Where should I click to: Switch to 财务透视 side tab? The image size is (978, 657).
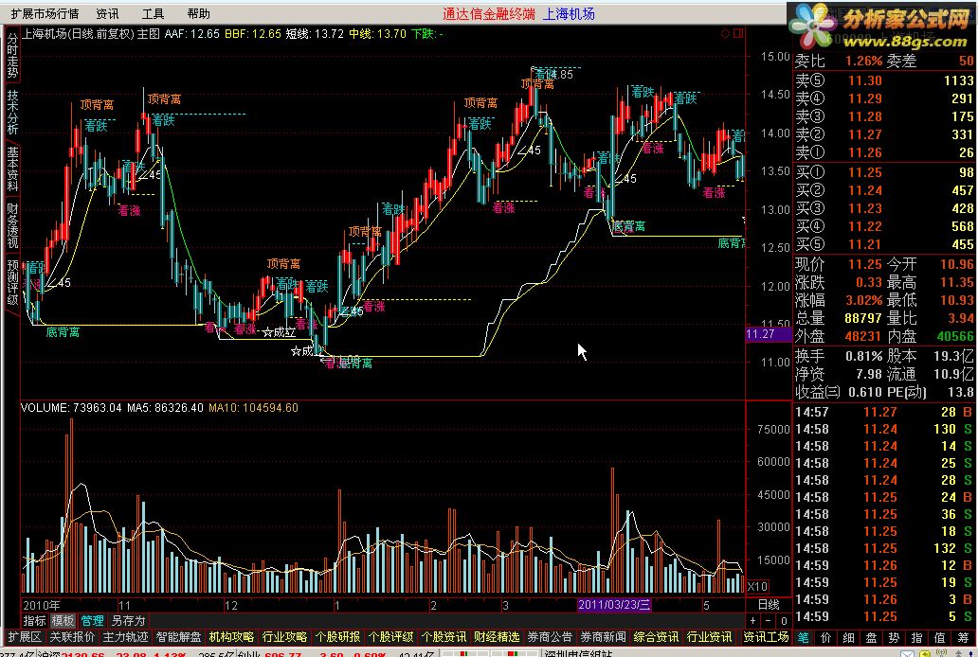pyautogui.click(x=12, y=224)
